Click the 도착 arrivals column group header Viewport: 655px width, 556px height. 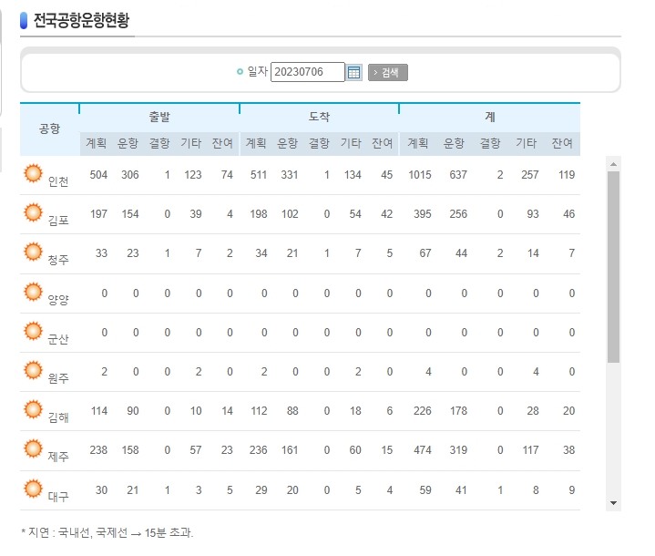(x=319, y=117)
